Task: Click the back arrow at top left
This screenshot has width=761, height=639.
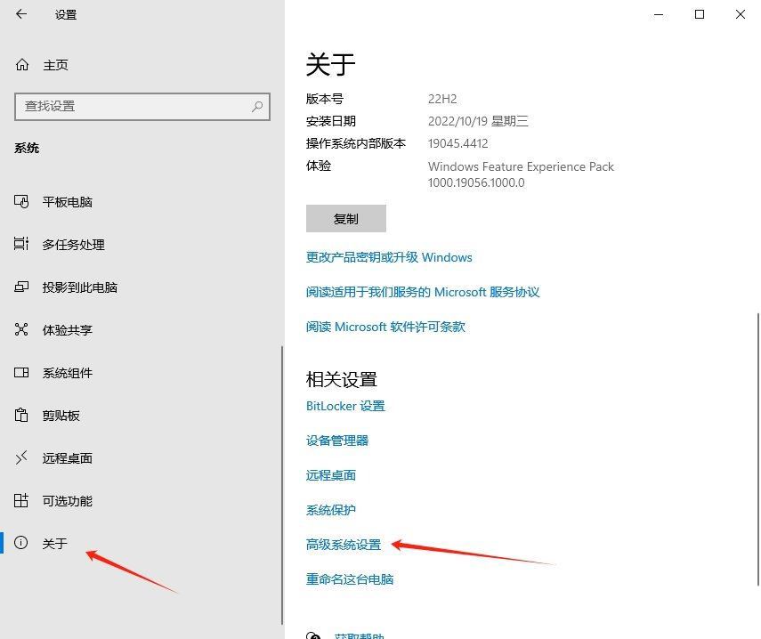Action: click(x=21, y=14)
